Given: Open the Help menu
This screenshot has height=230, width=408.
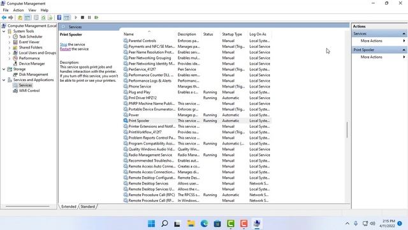Looking at the screenshot, I should click(44, 10).
